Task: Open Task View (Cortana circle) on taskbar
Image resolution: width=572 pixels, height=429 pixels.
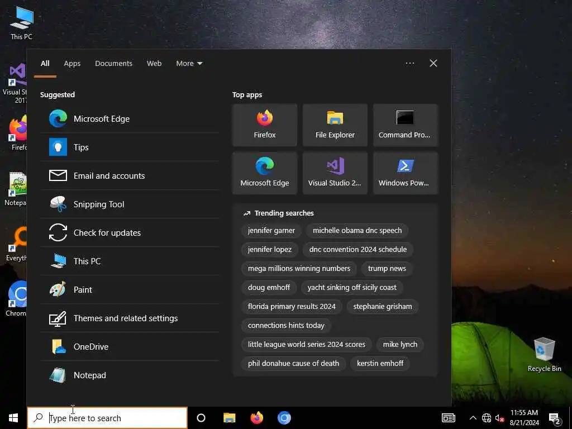Action: coord(201,418)
